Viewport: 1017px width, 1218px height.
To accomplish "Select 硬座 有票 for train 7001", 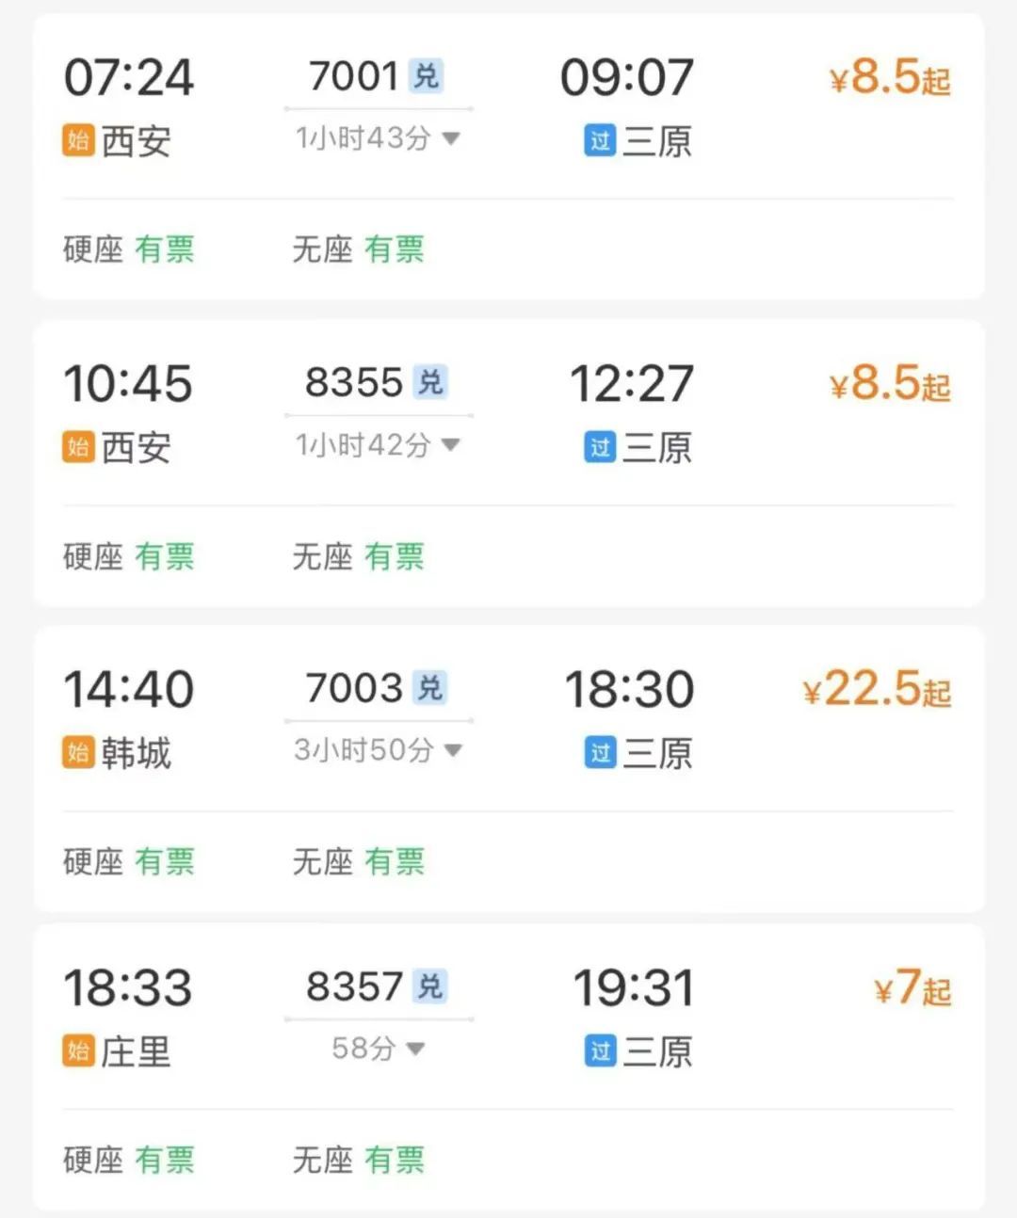I will pyautogui.click(x=128, y=249).
